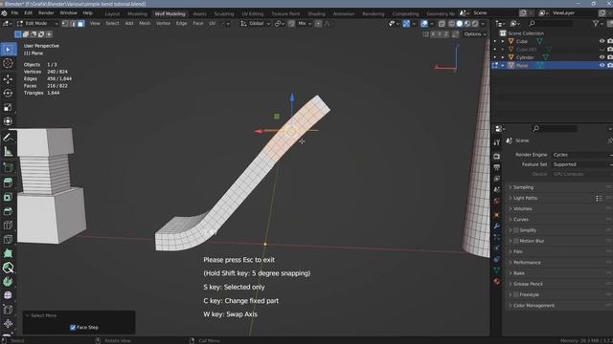The width and height of the screenshot is (613, 344).
Task: Select the Extrude Region tool
Action: (8, 183)
